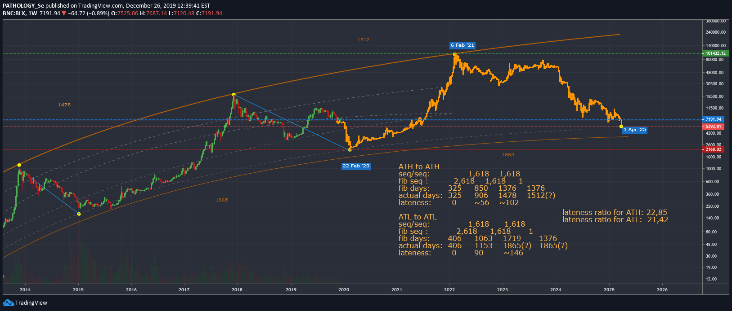Click the BNC:BLX, 1W symbol title
The image size is (732, 311).
pos(20,13)
